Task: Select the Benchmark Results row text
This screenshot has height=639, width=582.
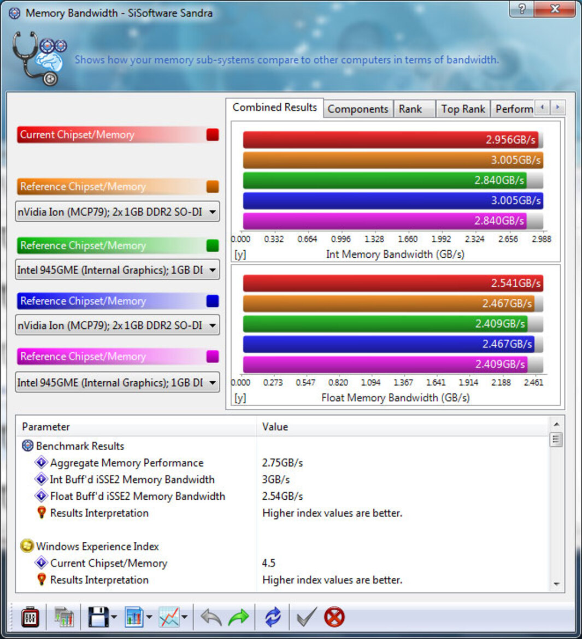Action: (80, 446)
